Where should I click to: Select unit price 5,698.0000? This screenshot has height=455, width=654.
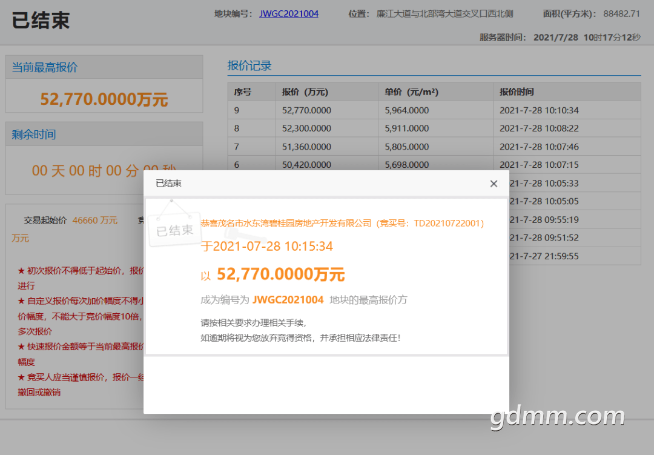pos(407,164)
